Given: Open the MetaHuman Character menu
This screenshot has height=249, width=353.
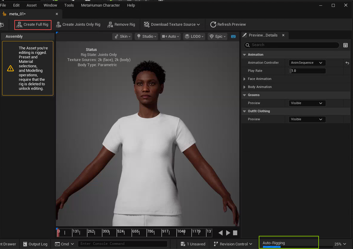Looking at the screenshot, I should (100, 5).
